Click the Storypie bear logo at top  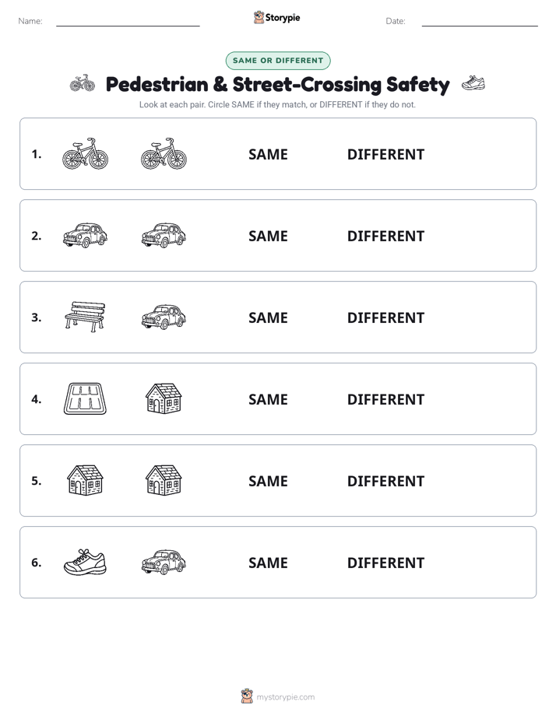pos(259,17)
